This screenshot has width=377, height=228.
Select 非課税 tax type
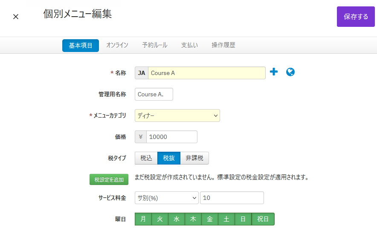click(x=194, y=158)
